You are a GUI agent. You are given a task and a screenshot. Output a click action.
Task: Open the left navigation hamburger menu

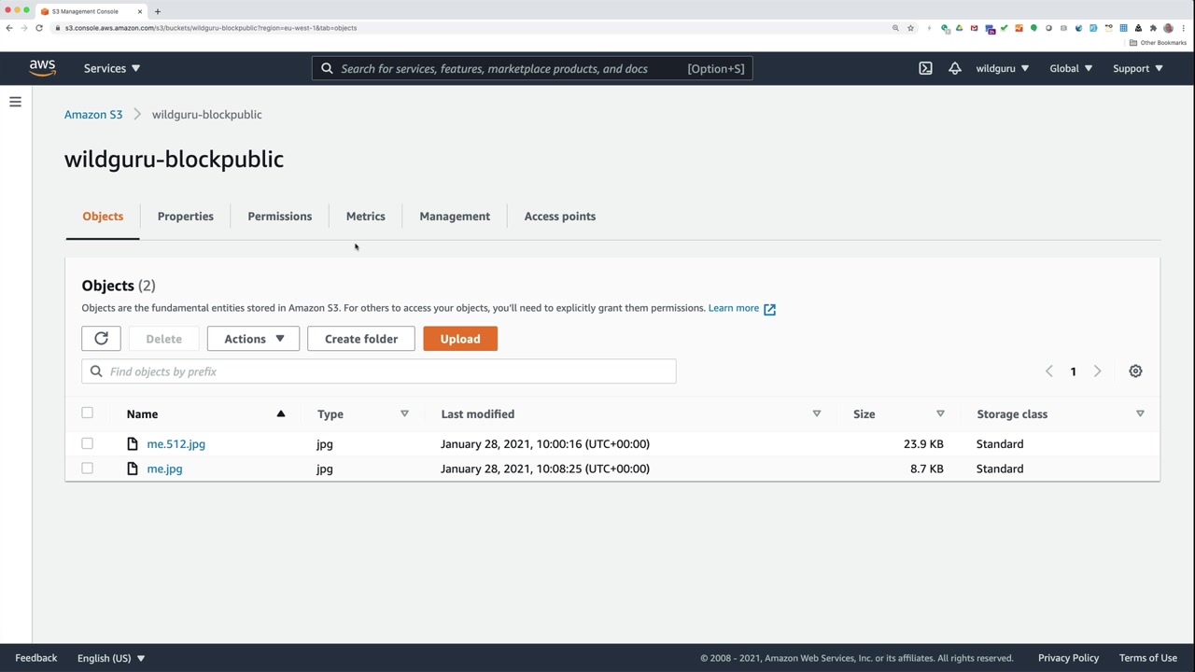(x=15, y=102)
